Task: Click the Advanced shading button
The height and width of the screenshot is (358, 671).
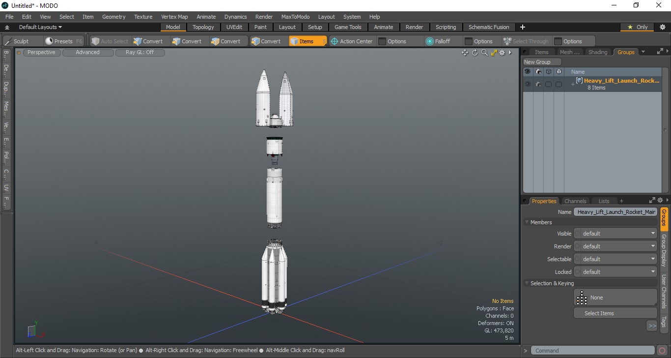Action: click(x=87, y=53)
